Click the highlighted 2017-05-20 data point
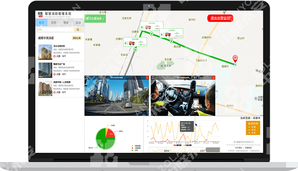Image resolution: width=298 pixels, height=171 pixels. 195,128
